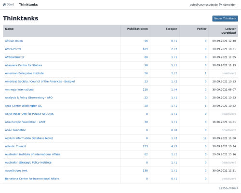Click the Abmelden logout link
Image resolution: width=241 pixels, height=193 pixels.
pyautogui.click(x=229, y=5)
